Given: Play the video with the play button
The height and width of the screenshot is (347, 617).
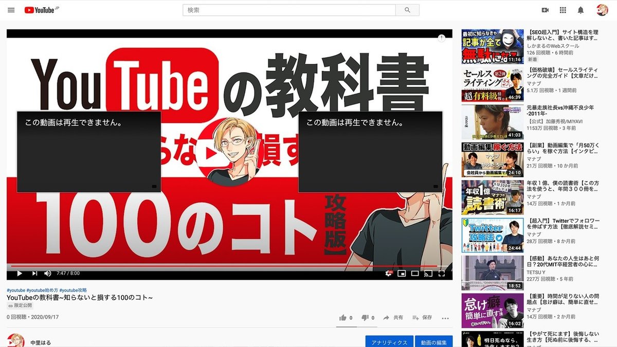Looking at the screenshot, I should tap(20, 273).
